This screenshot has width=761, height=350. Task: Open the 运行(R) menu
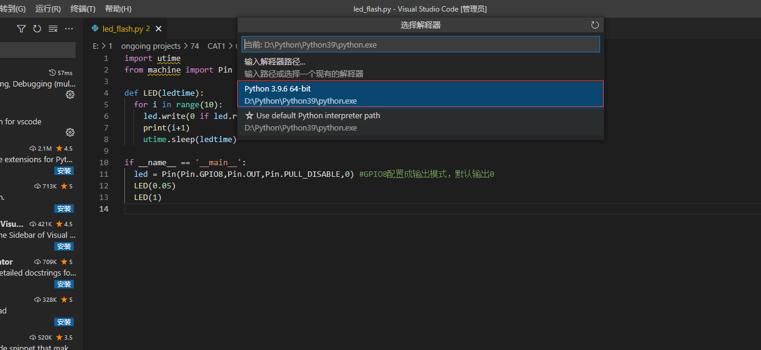pyautogui.click(x=48, y=9)
